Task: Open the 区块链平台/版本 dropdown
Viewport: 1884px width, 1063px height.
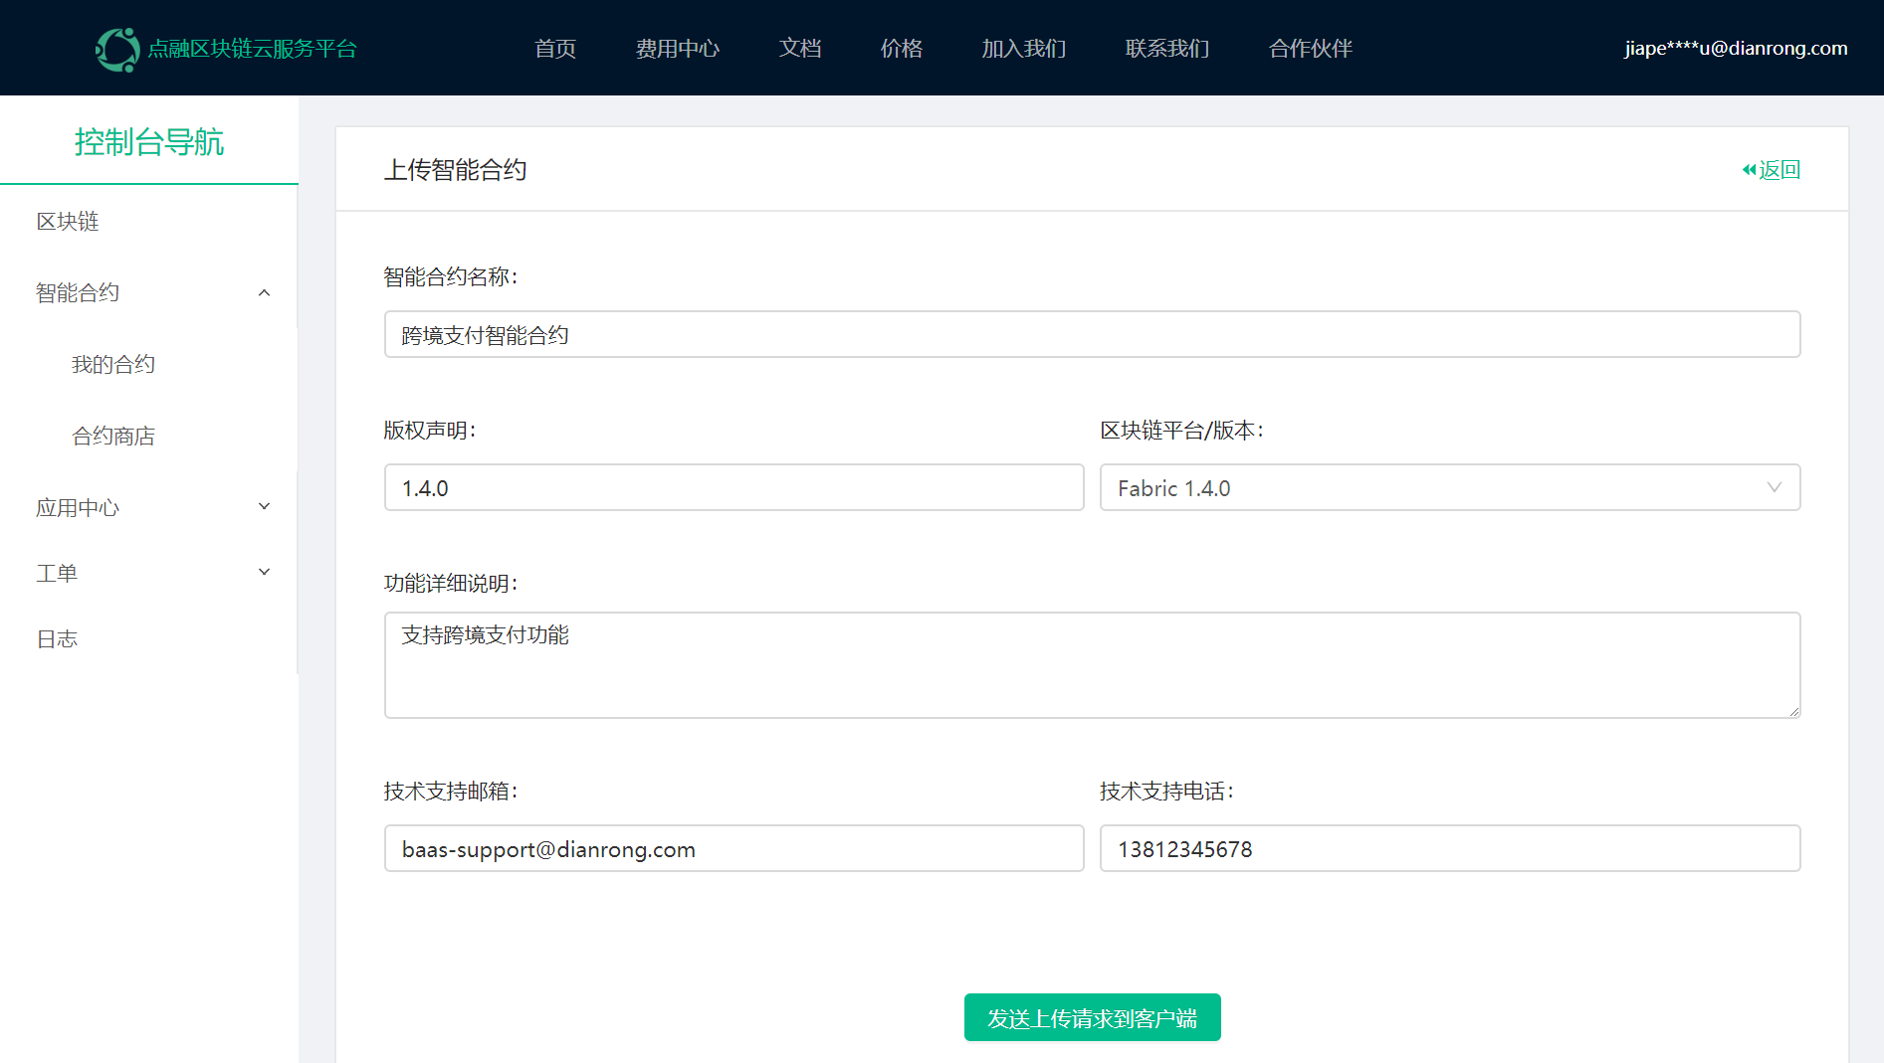Action: (1450, 487)
